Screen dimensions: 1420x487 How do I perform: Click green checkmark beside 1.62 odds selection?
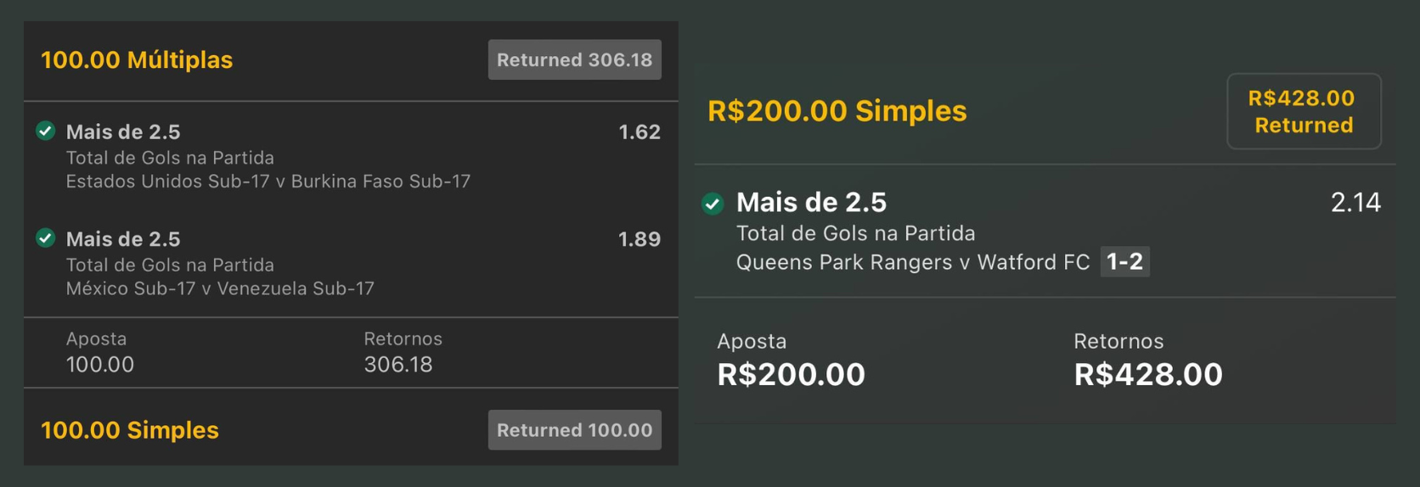tap(46, 131)
